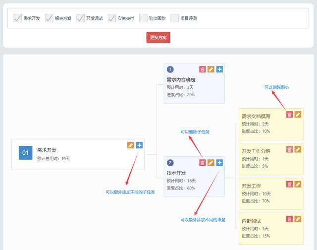Viewport: 317px width, 250px height.
Task: Uncheck the 需求开发 checkbox
Action: pos(18,18)
